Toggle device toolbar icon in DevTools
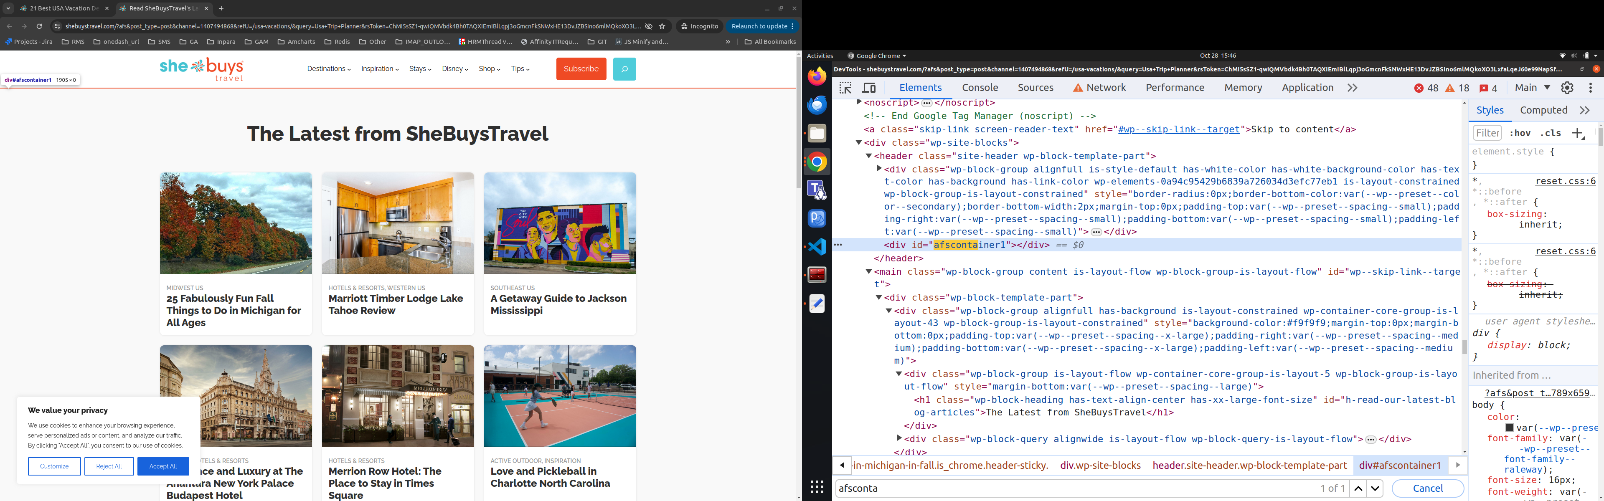The height and width of the screenshot is (501, 1604). [x=869, y=88]
